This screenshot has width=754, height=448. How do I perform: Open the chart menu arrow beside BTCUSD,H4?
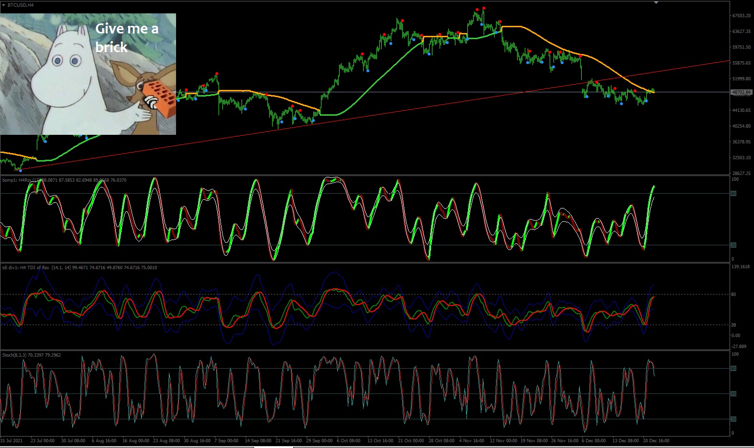coord(4,5)
